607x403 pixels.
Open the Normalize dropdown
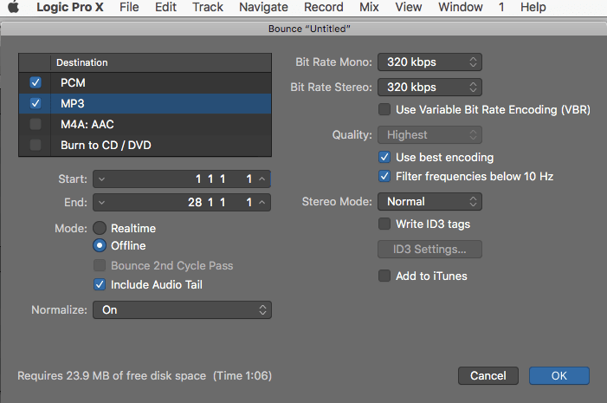[182, 310]
